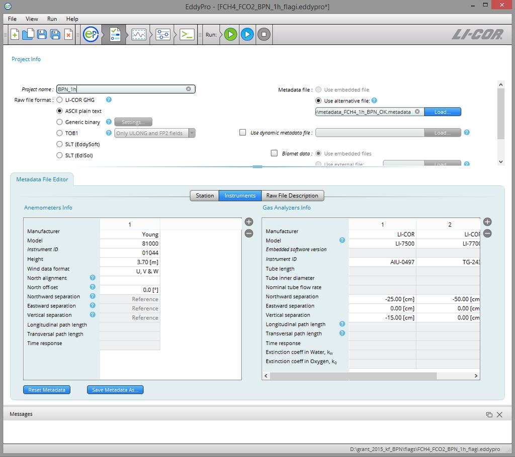Start Advanced Mode run green play button
Image resolution: width=515 pixels, height=457 pixels.
tap(230, 34)
